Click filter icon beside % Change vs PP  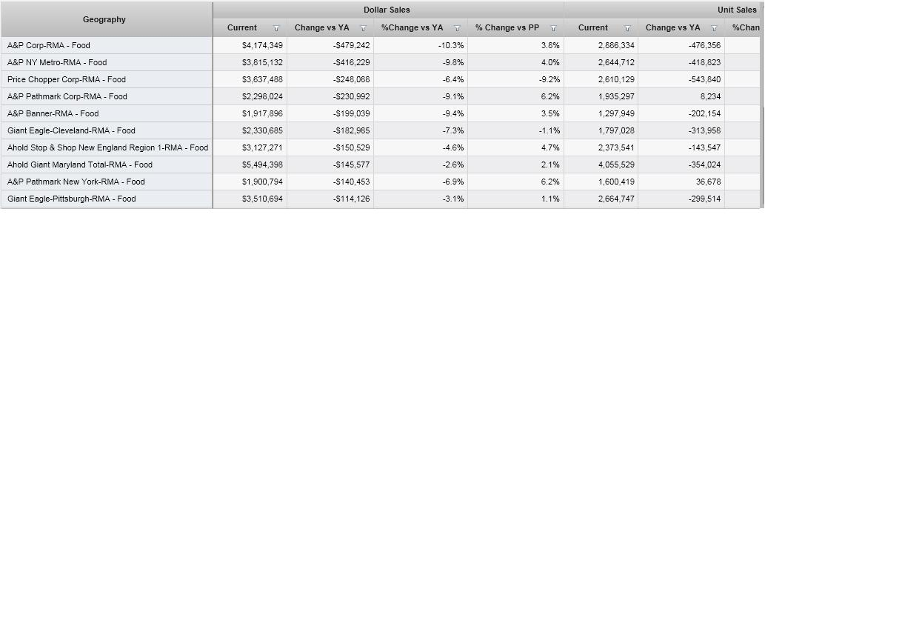pos(553,28)
